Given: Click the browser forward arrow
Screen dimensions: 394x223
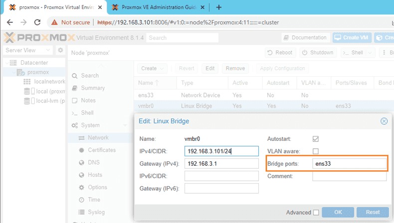Looking at the screenshot, I should (x=23, y=22).
